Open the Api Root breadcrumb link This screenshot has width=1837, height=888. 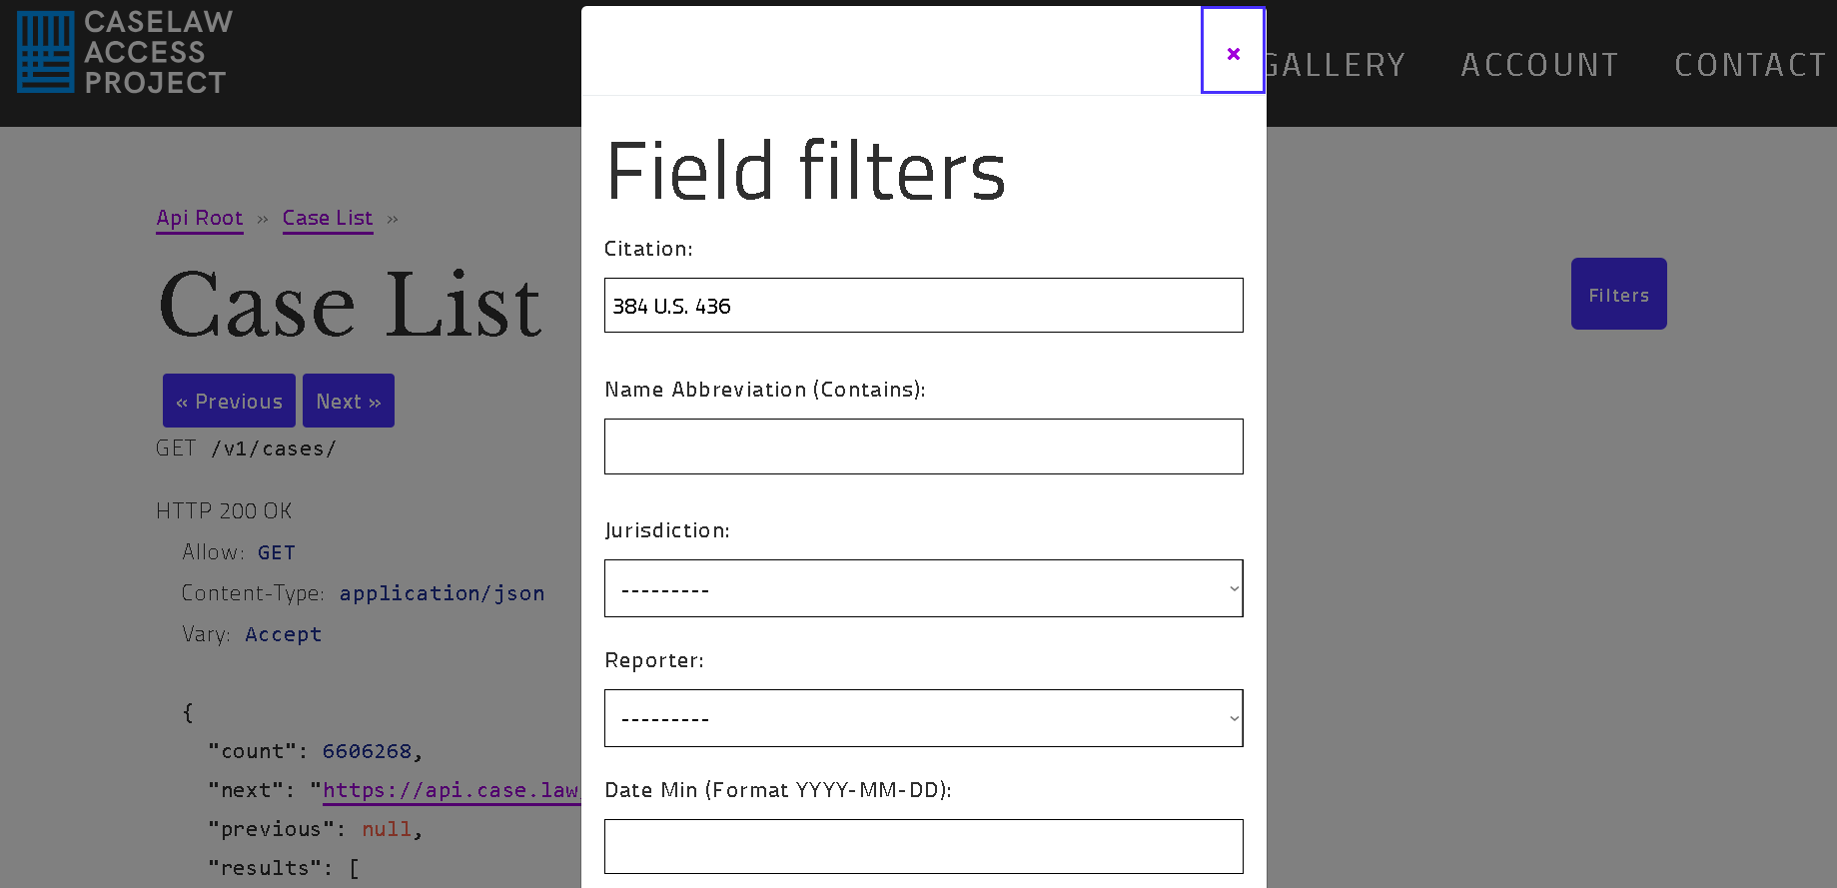pyautogui.click(x=200, y=218)
